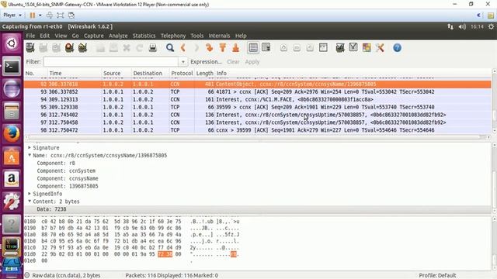The width and height of the screenshot is (497, 279).
Task: Open coloring rules toolbar icon
Action: [367, 48]
